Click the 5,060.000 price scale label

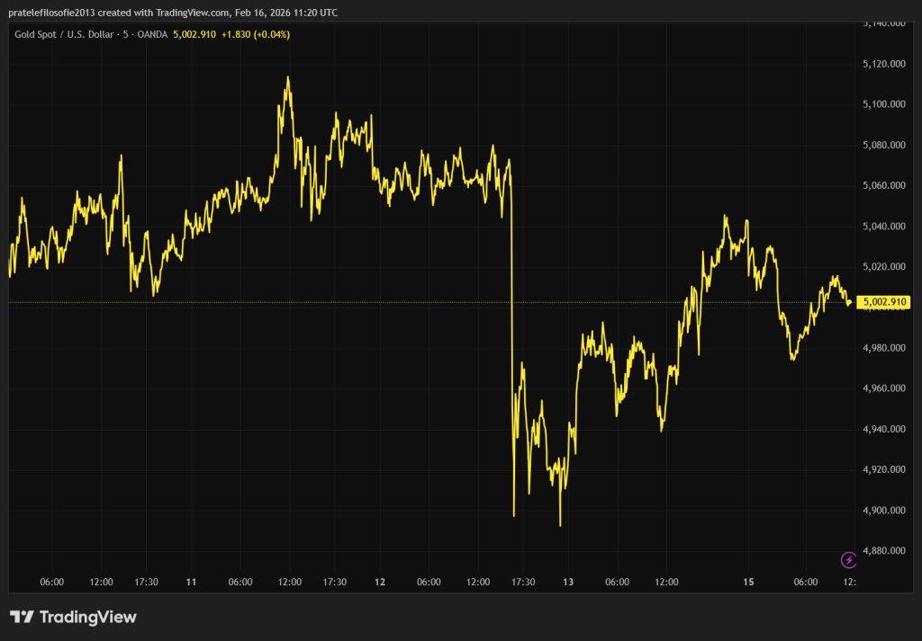(883, 185)
